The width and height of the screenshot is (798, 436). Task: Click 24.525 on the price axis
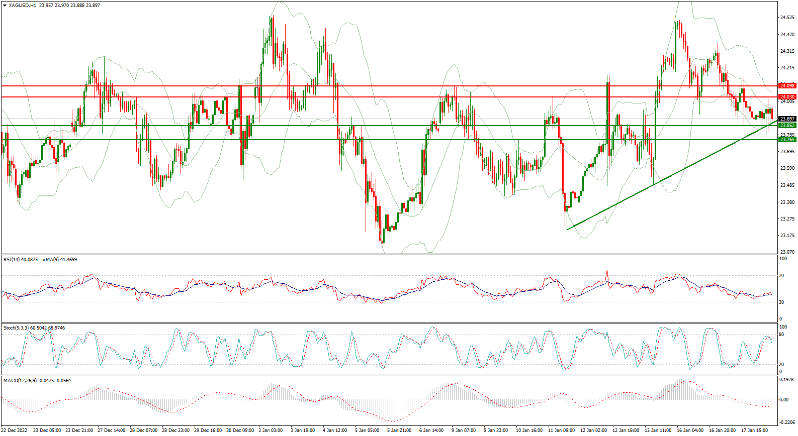tap(787, 18)
